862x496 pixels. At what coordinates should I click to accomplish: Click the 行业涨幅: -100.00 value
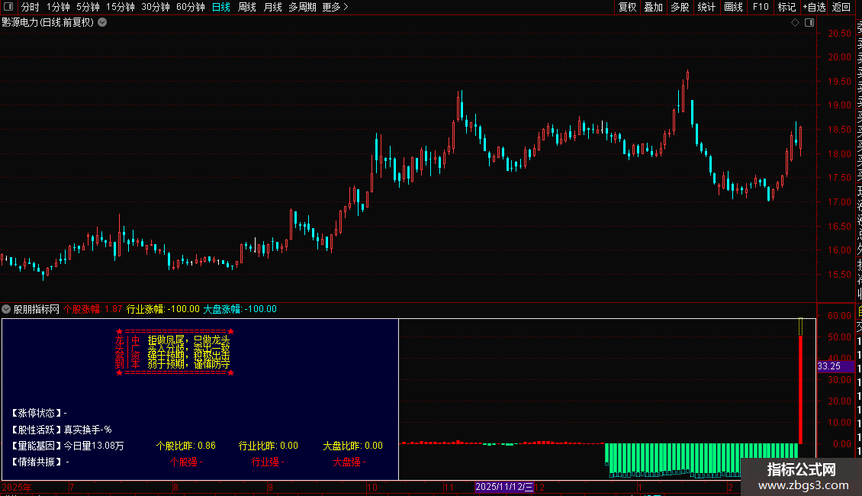[x=163, y=309]
